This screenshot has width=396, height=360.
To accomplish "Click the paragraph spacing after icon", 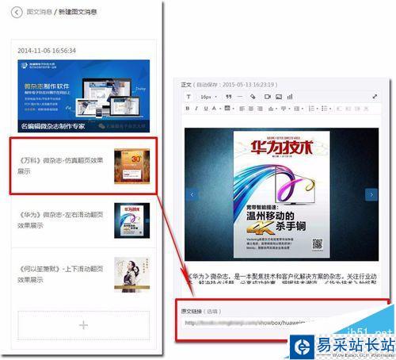I will pyautogui.click(x=284, y=109).
